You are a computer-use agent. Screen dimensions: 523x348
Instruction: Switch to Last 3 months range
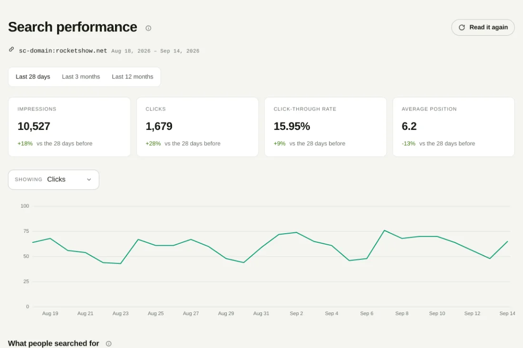click(x=81, y=77)
